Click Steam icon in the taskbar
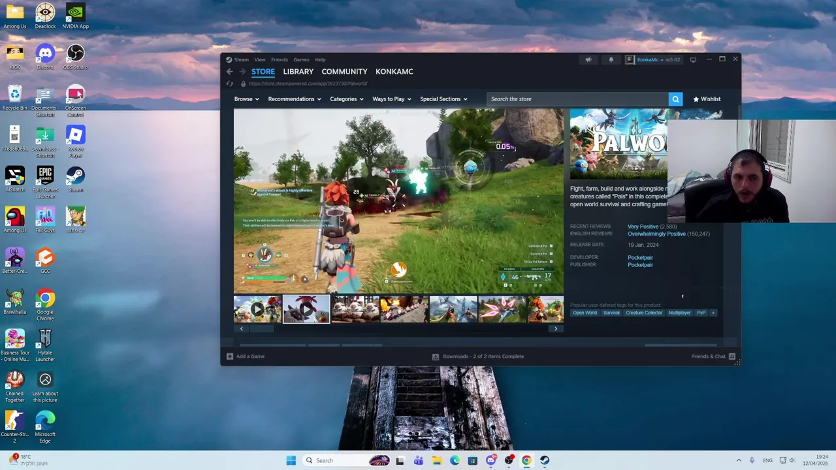The height and width of the screenshot is (470, 836). (x=544, y=460)
